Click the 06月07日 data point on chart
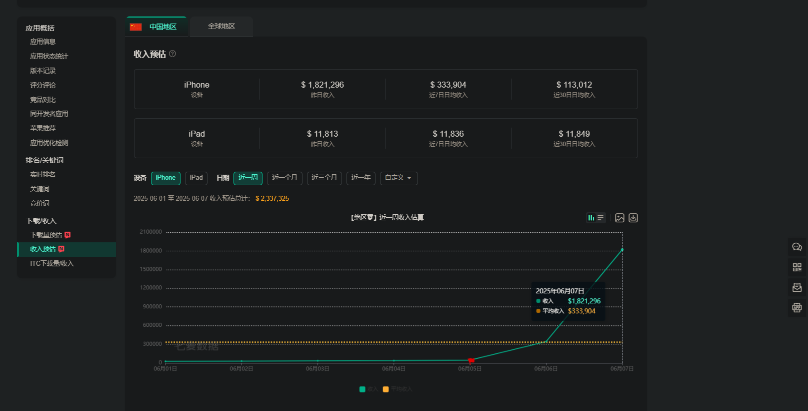This screenshot has height=411, width=808. tap(622, 250)
